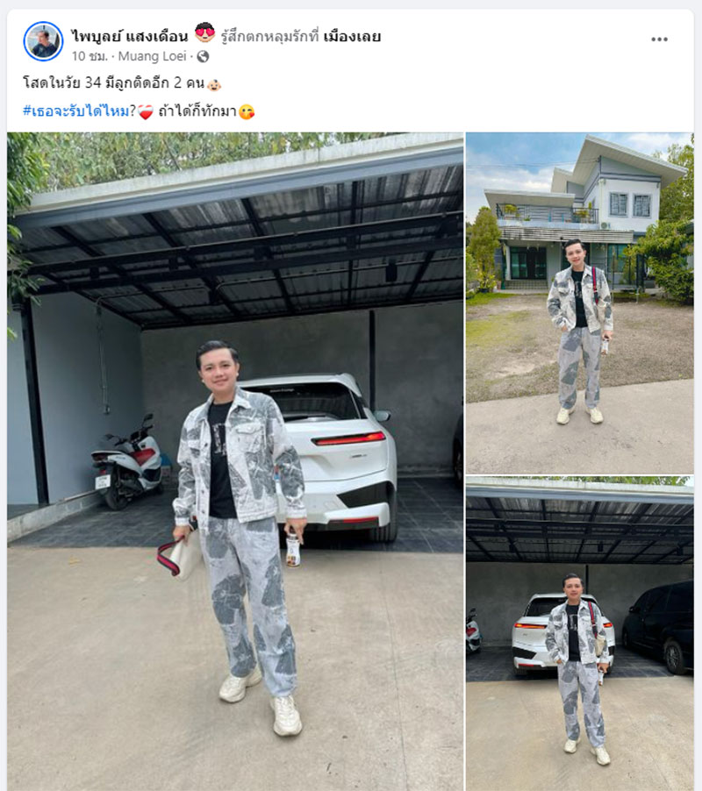Image resolution: width=702 pixels, height=791 pixels.
Task: Click the heart emoji after the hashtag
Action: [x=146, y=112]
